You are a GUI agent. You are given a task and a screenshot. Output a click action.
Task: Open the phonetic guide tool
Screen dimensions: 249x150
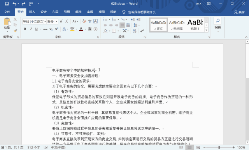tap(90, 21)
